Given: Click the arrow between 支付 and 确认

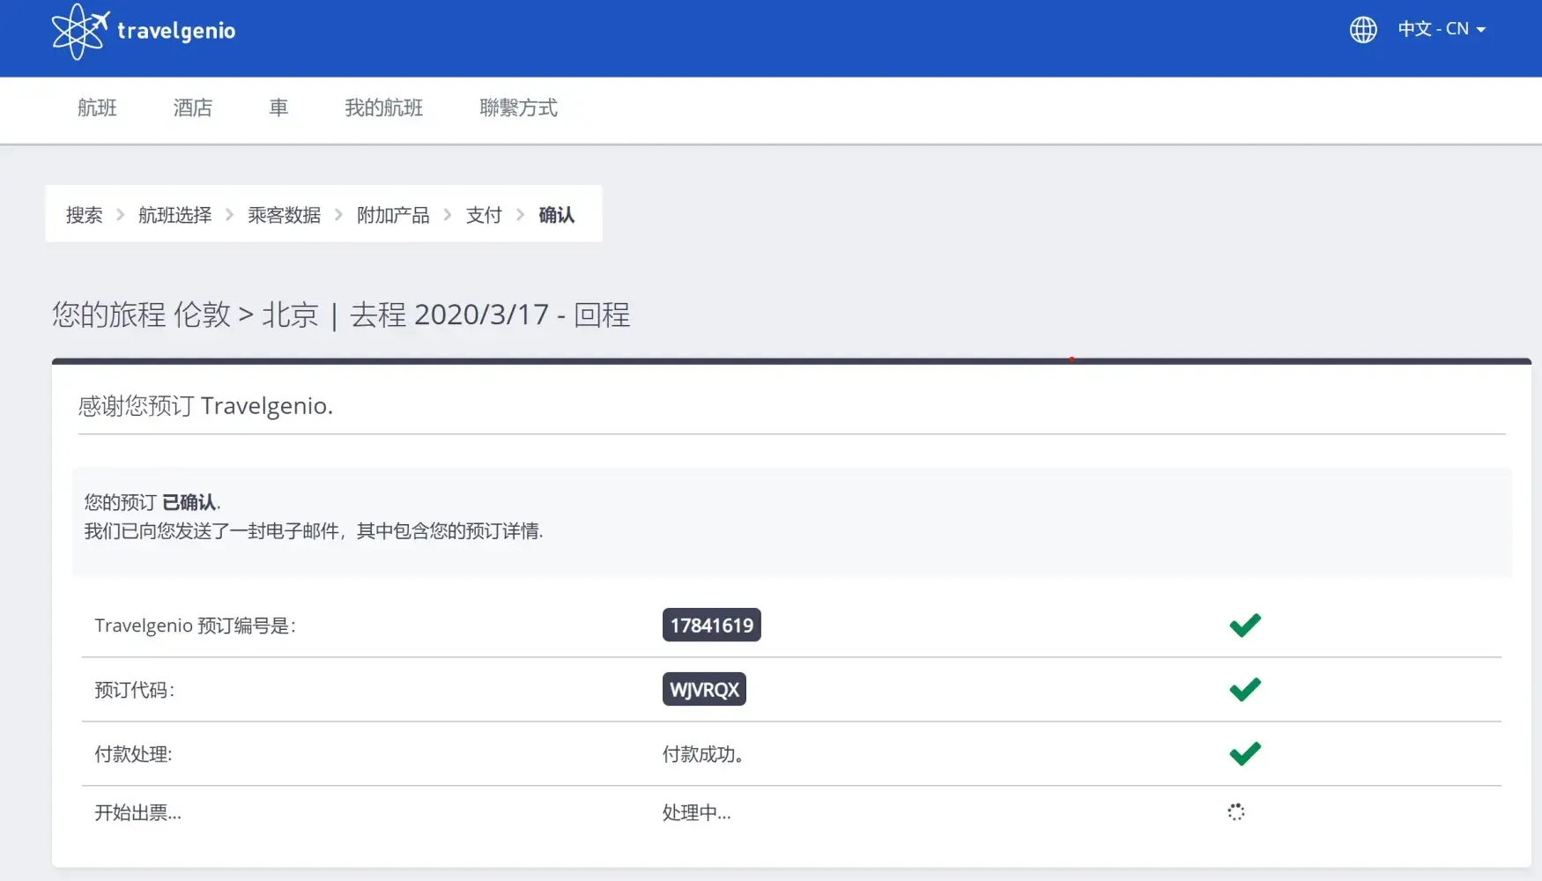Looking at the screenshot, I should 521,215.
